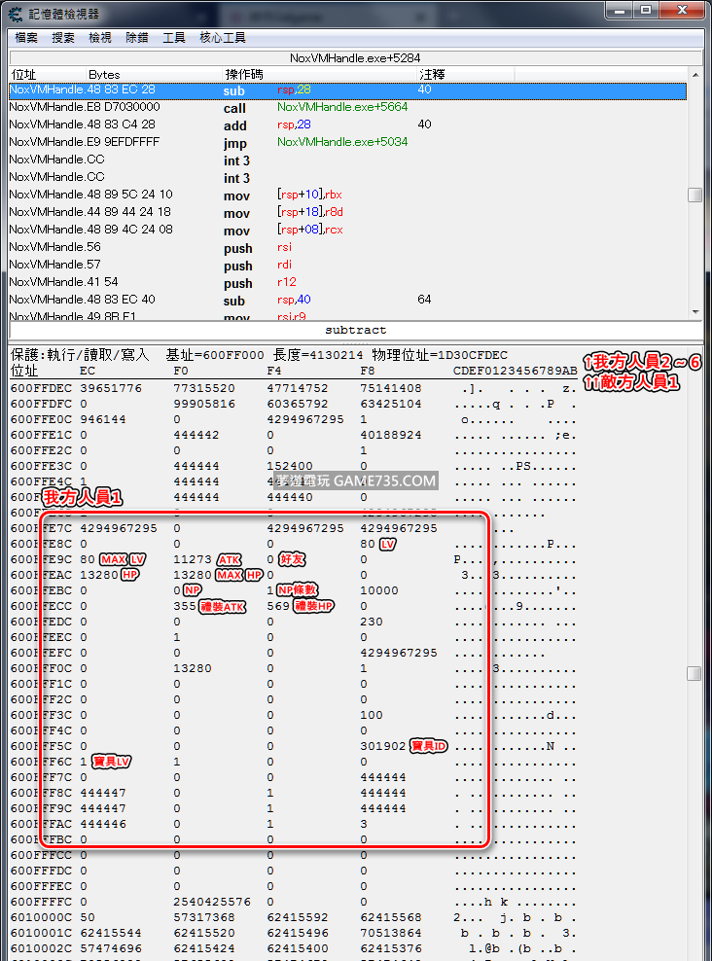Click value 39651776 in hex view
The width and height of the screenshot is (712, 961).
[111, 388]
